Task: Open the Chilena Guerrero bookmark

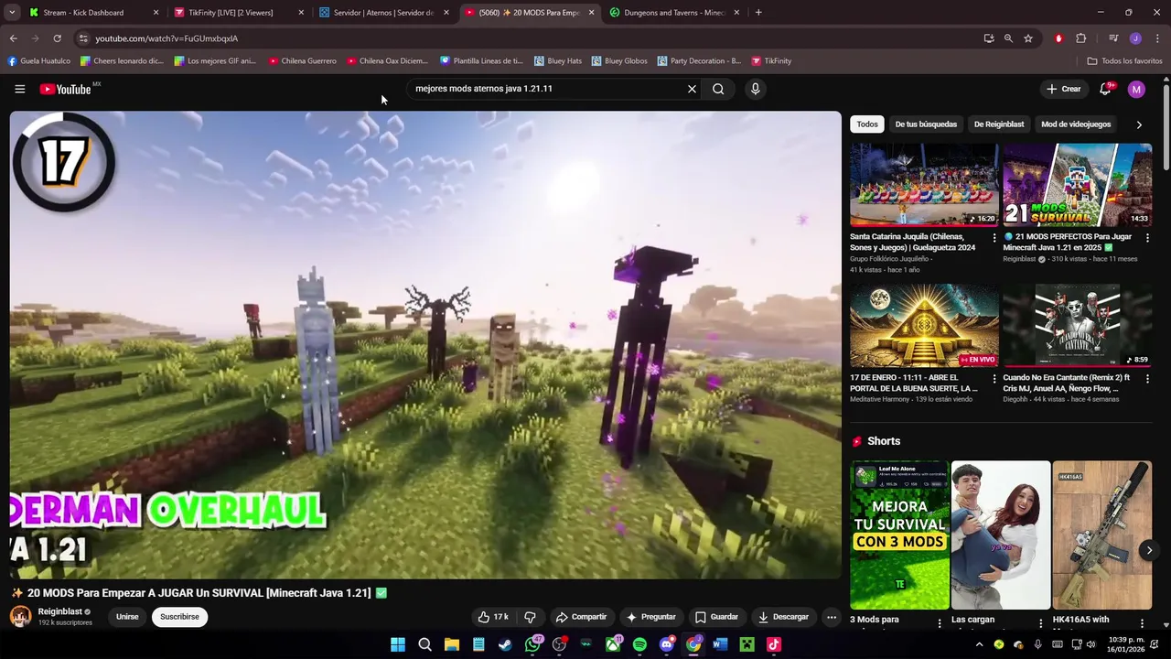Action: tap(302, 61)
